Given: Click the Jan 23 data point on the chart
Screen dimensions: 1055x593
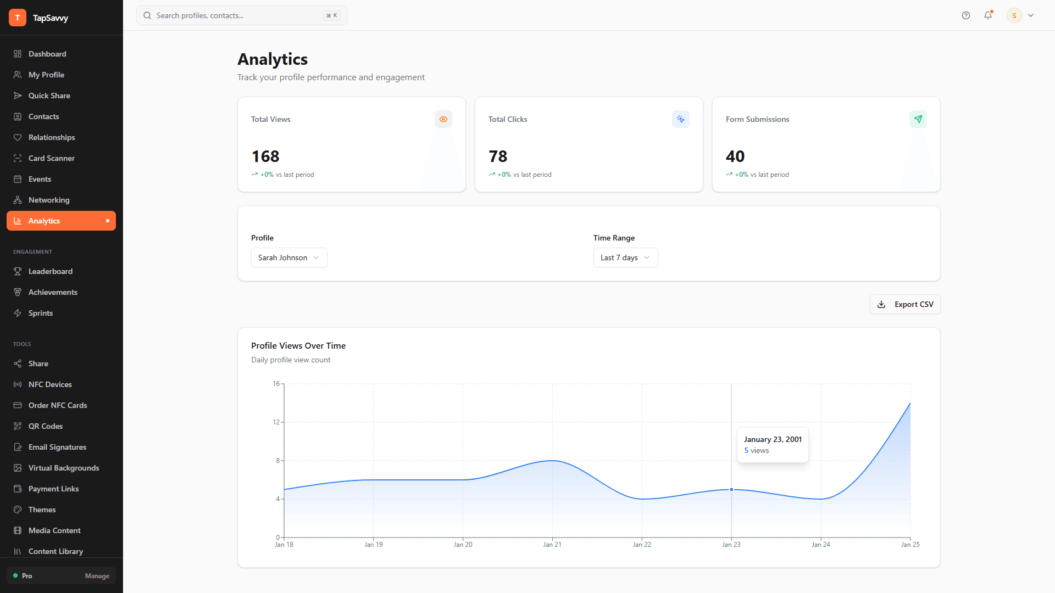Looking at the screenshot, I should pos(731,489).
